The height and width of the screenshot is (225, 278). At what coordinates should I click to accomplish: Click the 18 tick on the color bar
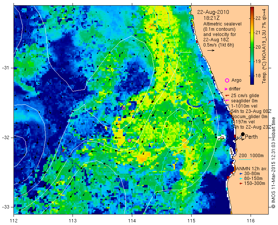258,76
